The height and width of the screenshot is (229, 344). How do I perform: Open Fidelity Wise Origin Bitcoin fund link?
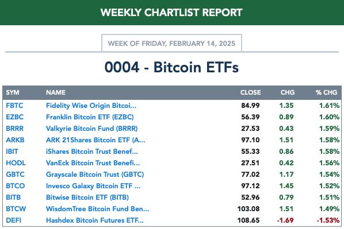coord(91,106)
